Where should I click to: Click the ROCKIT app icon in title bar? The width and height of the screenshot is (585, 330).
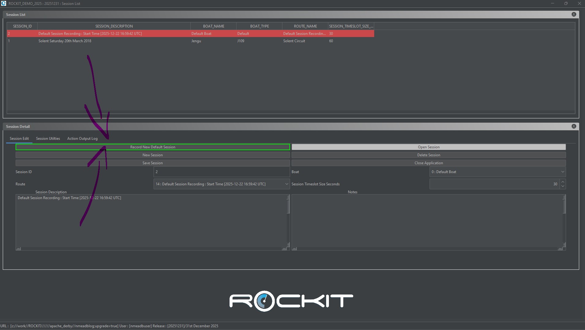coord(4,3)
